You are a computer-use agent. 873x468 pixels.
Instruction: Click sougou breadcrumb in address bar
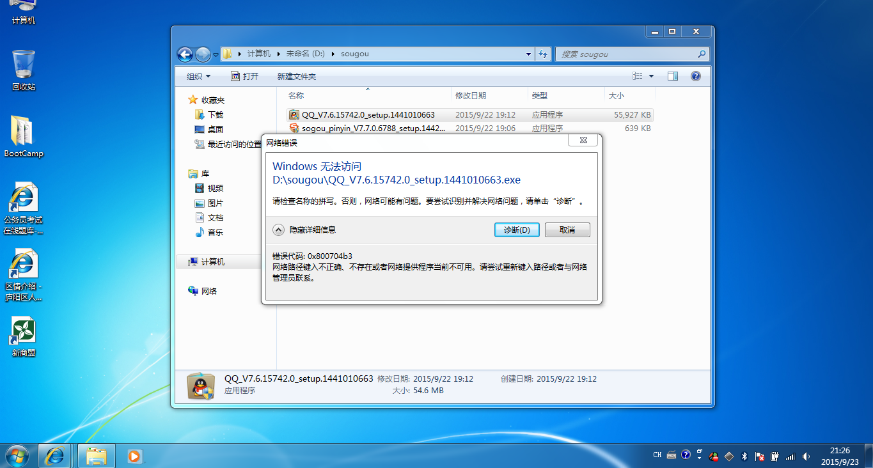pos(355,54)
